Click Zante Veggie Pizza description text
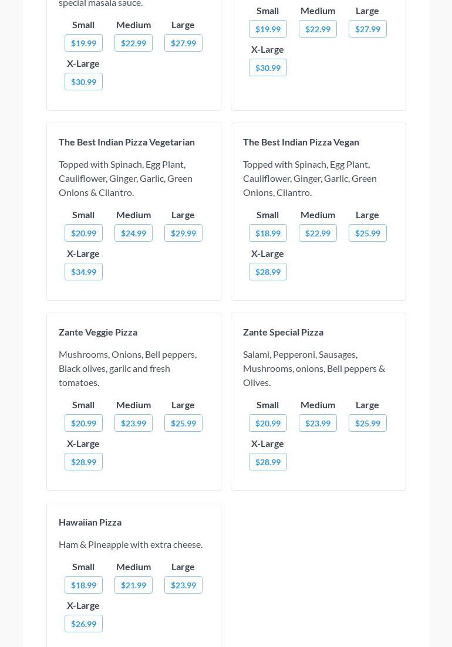The height and width of the screenshot is (647, 452). (x=127, y=368)
